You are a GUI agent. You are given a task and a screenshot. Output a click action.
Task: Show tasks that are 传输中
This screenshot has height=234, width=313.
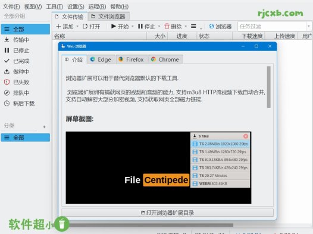(26, 40)
